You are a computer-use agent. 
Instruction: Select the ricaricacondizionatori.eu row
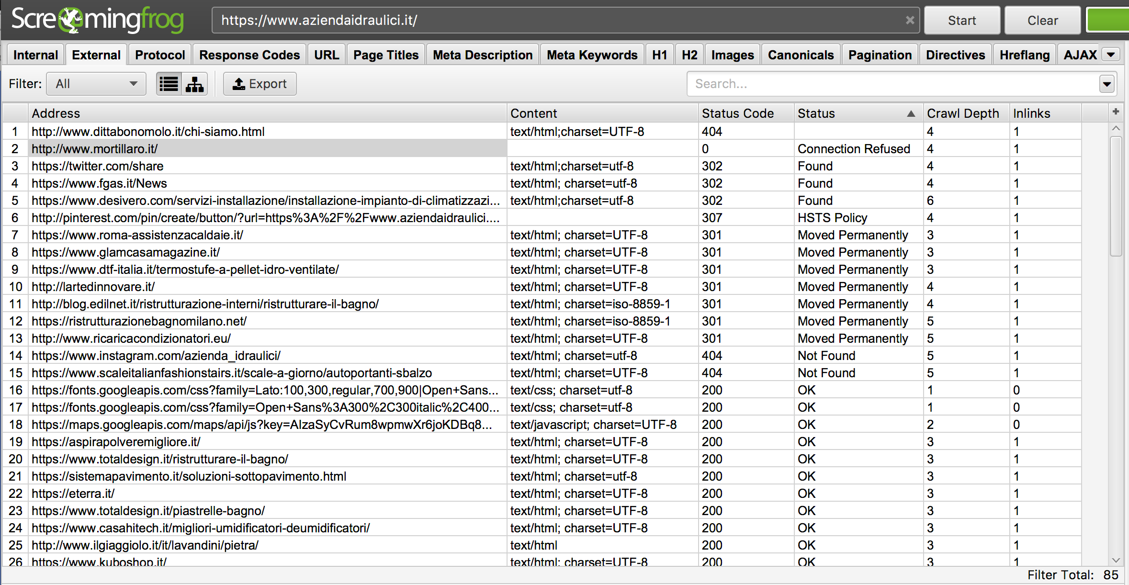(x=542, y=338)
